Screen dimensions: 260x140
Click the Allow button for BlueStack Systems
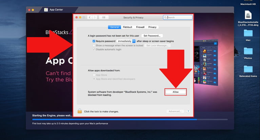pos(176,92)
